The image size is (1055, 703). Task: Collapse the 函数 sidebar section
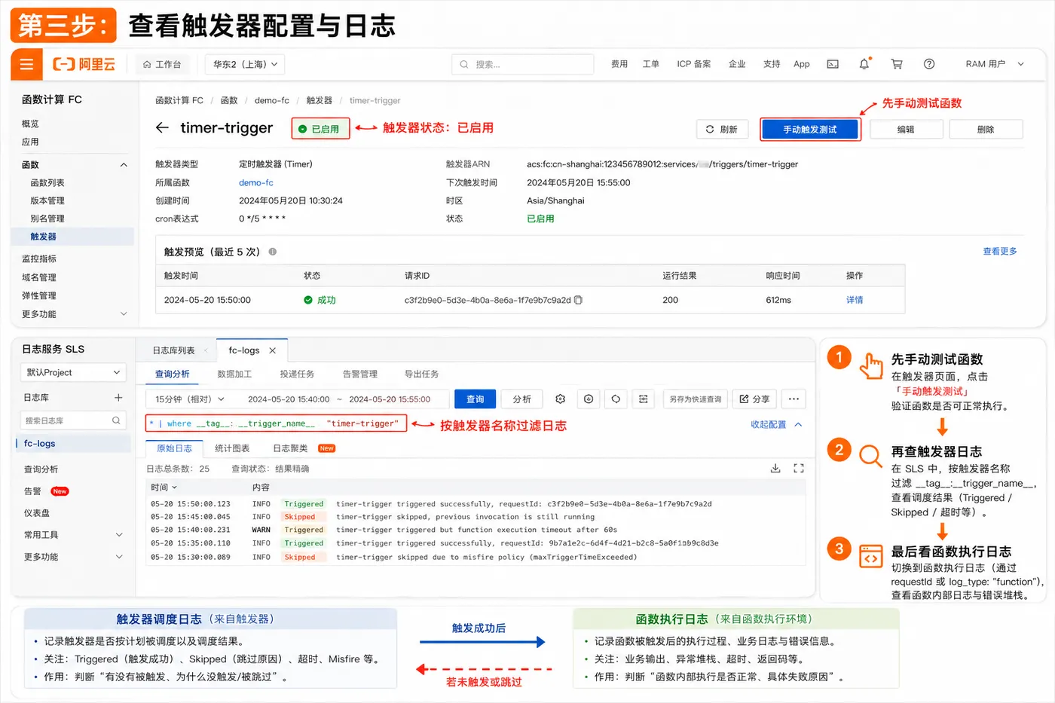124,165
